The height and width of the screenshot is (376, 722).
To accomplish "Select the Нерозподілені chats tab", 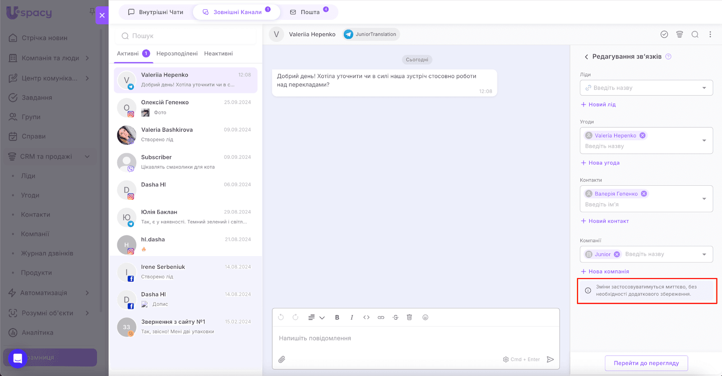I will pyautogui.click(x=177, y=54).
